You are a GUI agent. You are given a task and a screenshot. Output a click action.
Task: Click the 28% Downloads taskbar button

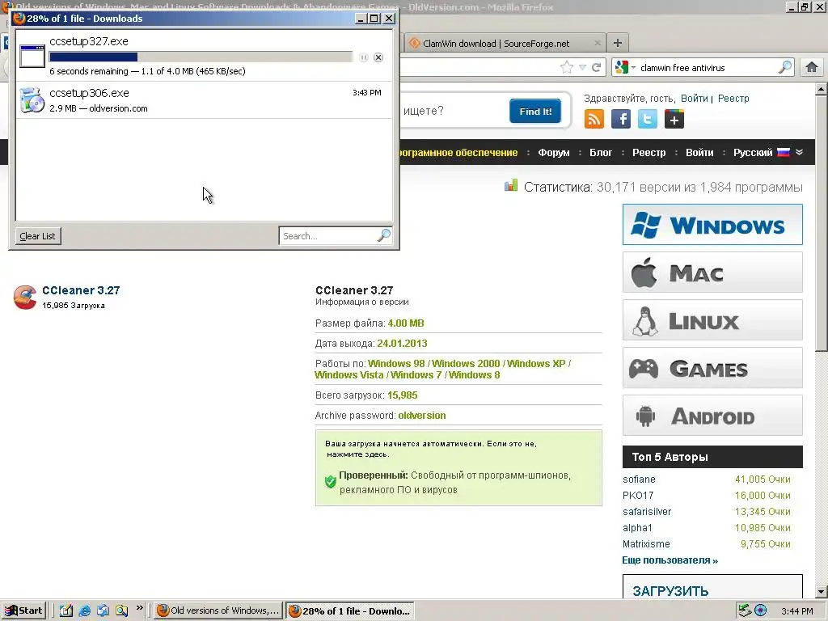(349, 610)
